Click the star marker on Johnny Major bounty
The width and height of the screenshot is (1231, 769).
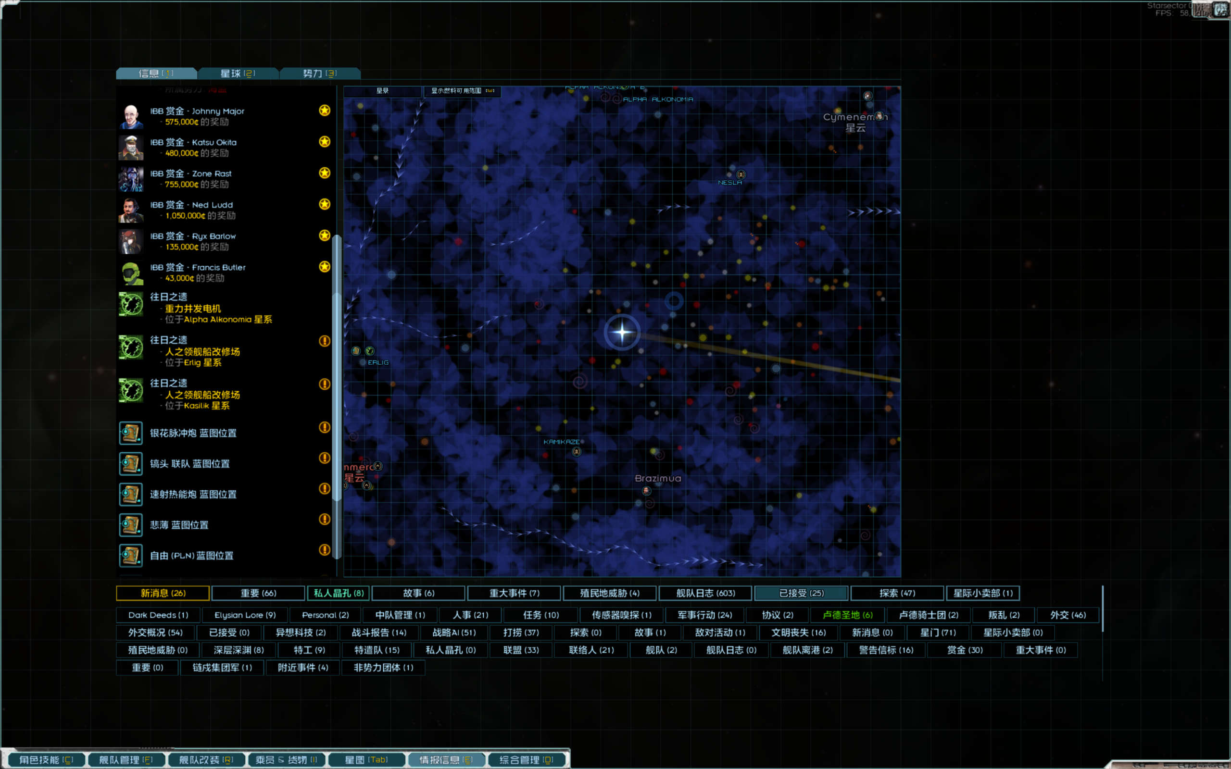point(325,111)
